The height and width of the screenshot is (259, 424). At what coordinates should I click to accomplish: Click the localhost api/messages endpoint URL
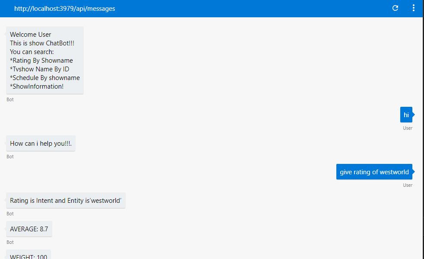(x=65, y=9)
